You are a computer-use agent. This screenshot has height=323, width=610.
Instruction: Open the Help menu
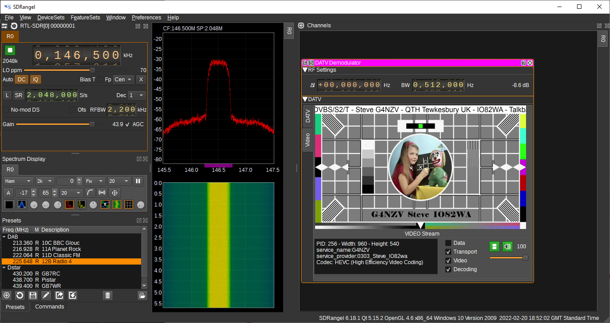click(x=173, y=18)
